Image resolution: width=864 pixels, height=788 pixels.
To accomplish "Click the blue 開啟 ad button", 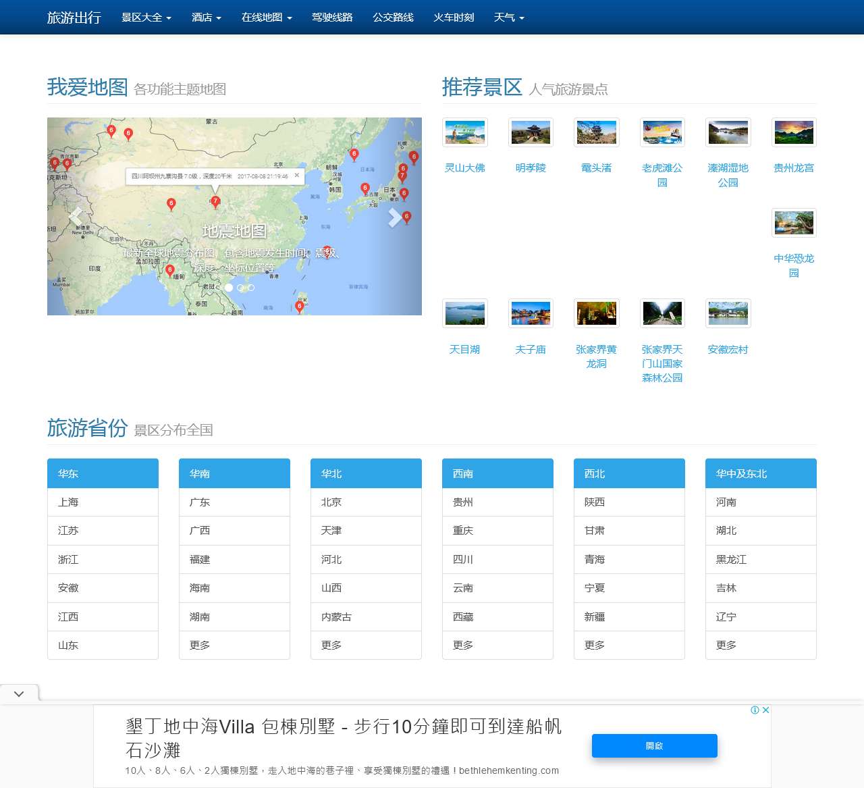I will (654, 745).
